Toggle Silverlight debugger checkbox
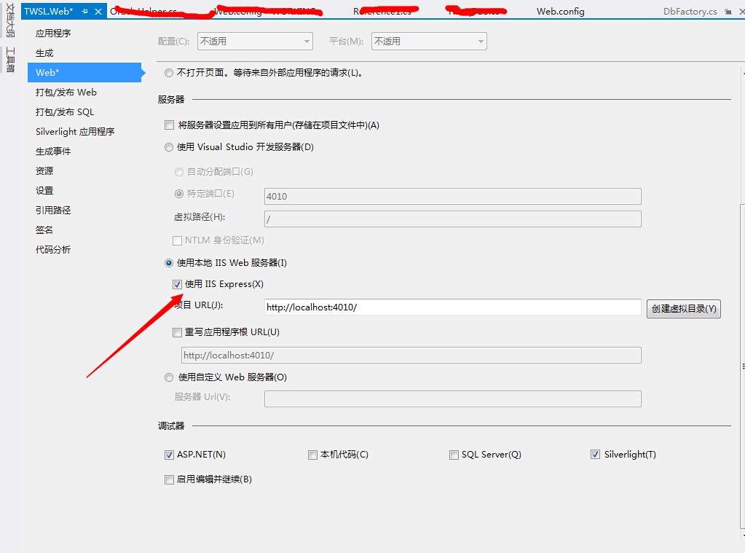 pos(595,455)
